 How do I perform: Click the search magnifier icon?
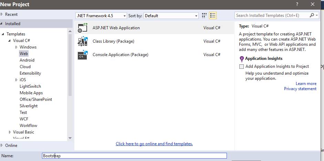click(x=312, y=15)
